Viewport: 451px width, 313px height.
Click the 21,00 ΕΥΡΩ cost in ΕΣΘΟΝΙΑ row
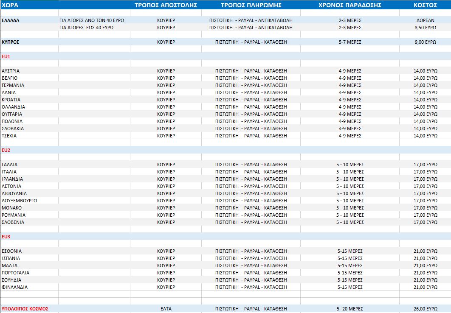tap(426, 251)
